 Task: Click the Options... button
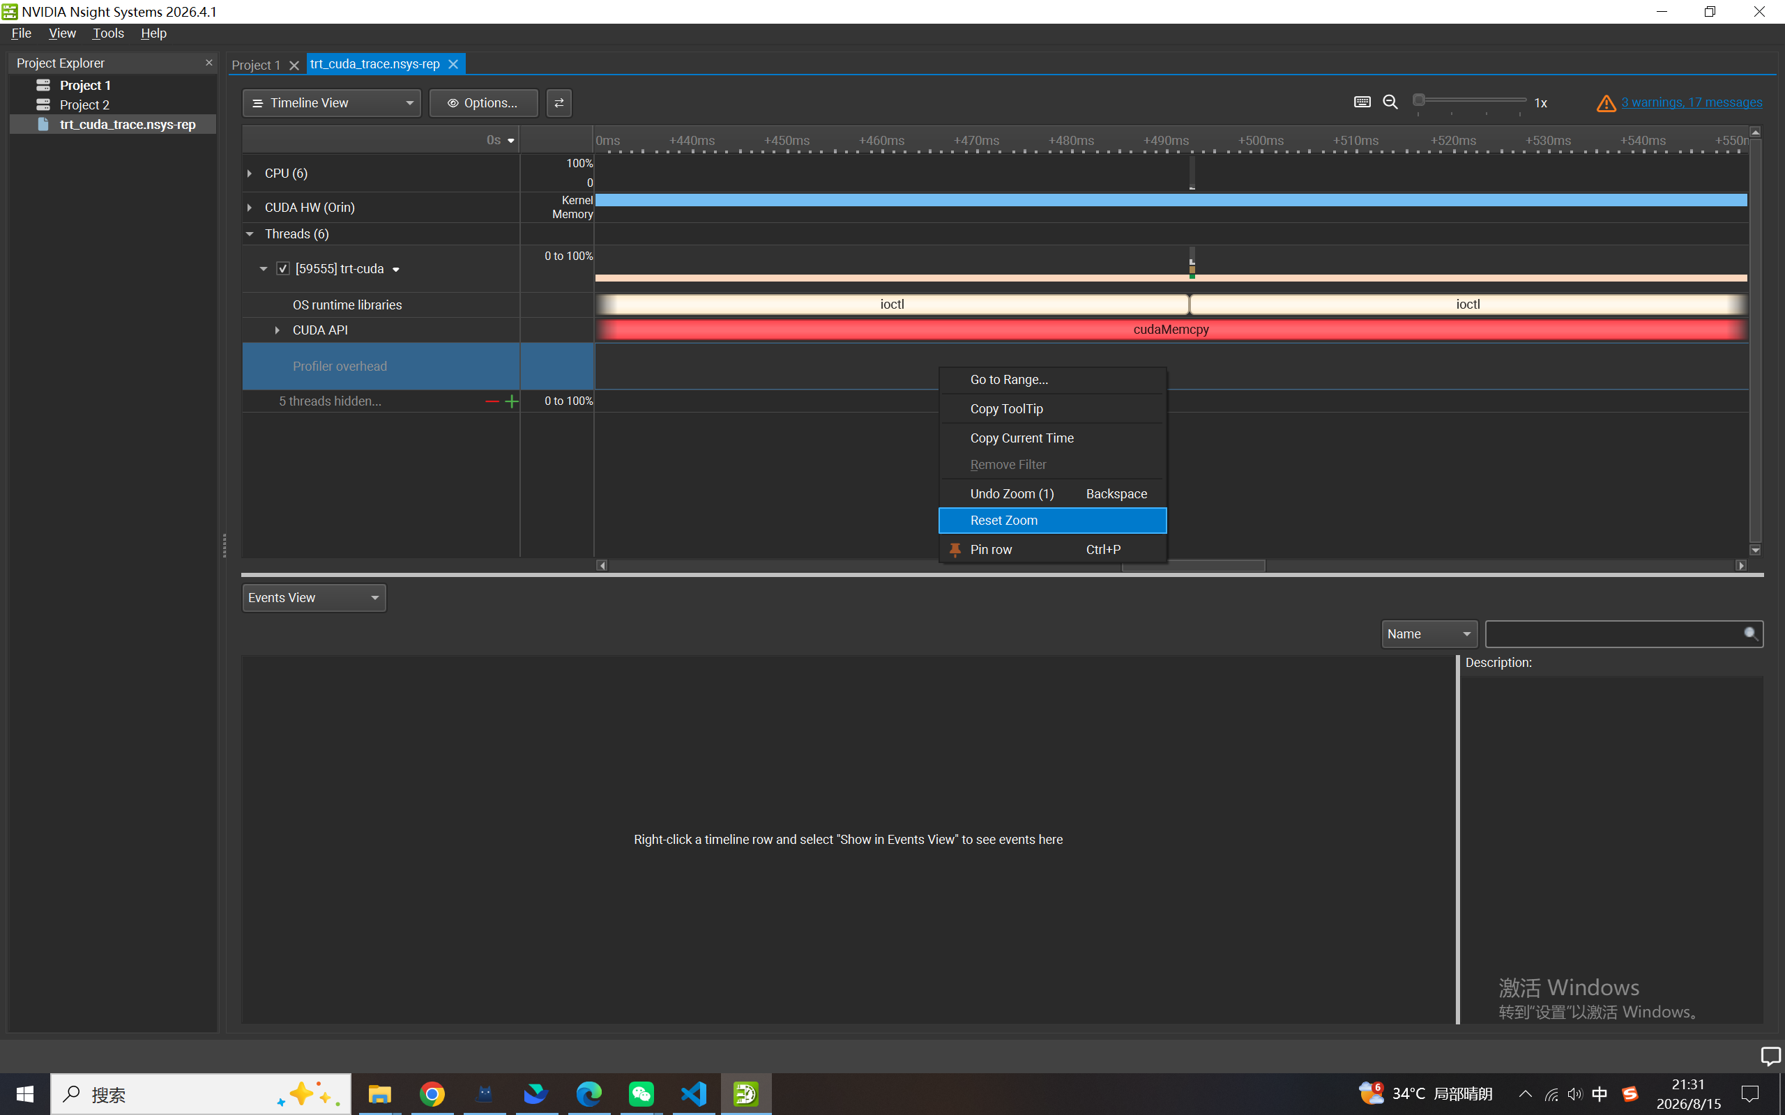click(483, 103)
